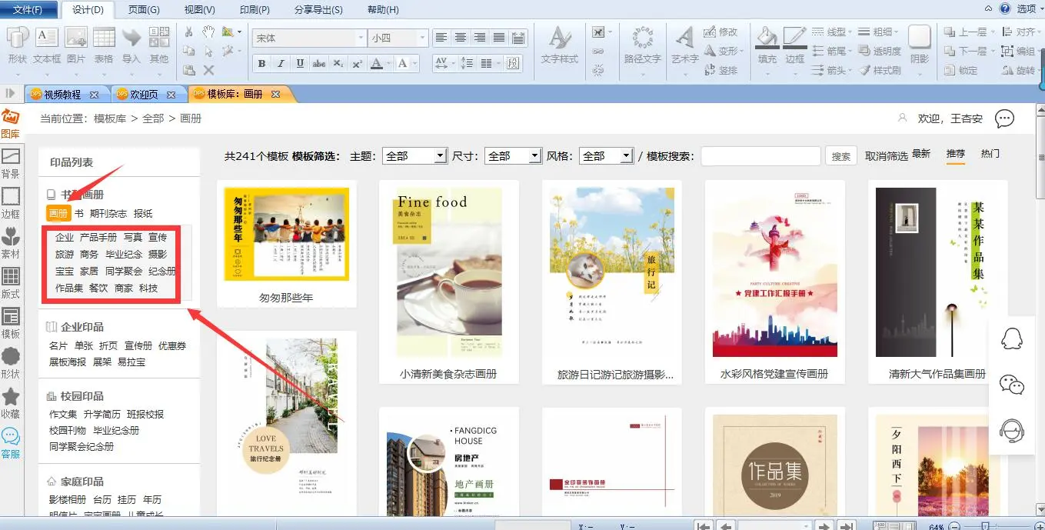Click the 表格 table tool icon
This screenshot has width=1045, height=530.
[x=104, y=38]
